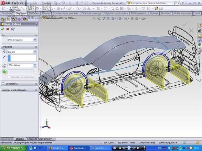202x151 pixels.
Task: Toggle the Reverse Direction button
Action: click(x=4, y=52)
